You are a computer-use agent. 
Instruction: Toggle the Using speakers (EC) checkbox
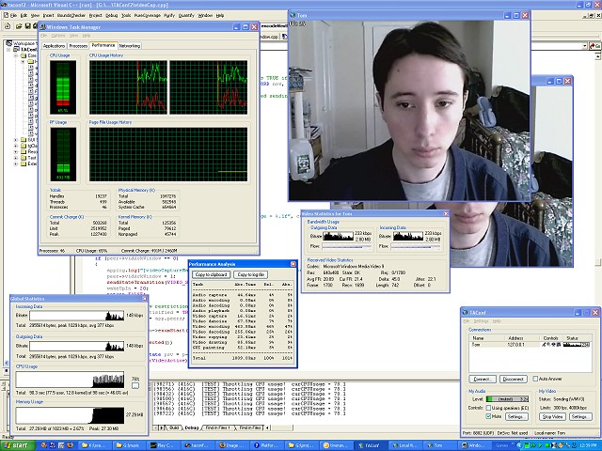point(488,408)
